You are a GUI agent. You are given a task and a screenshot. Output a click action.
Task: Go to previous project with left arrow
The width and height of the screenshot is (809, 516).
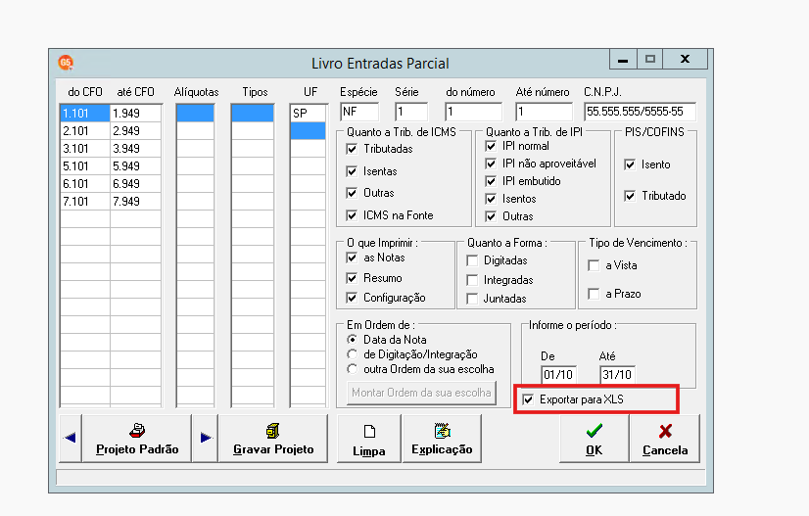point(71,438)
